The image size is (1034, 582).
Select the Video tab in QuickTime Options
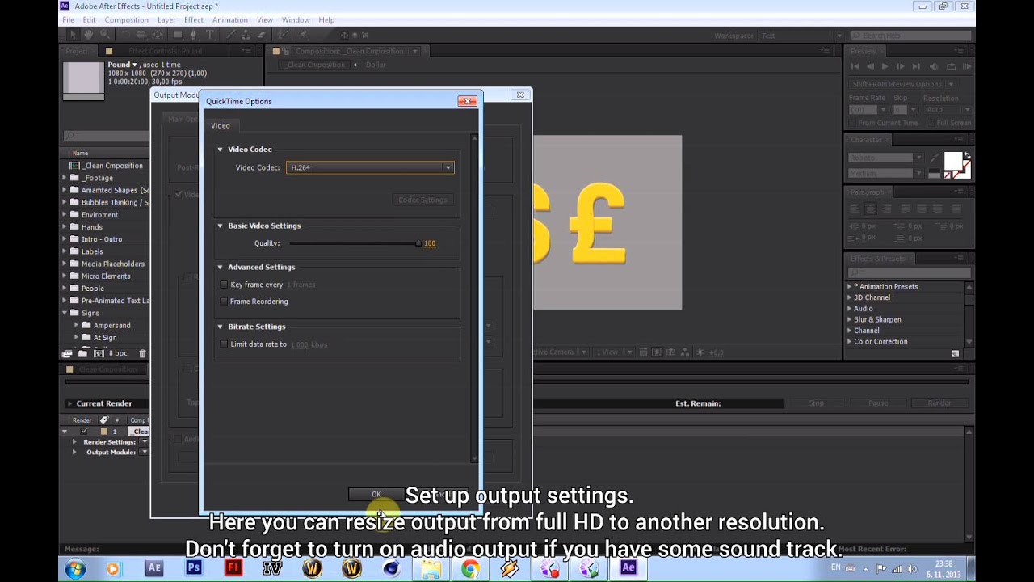(x=221, y=125)
